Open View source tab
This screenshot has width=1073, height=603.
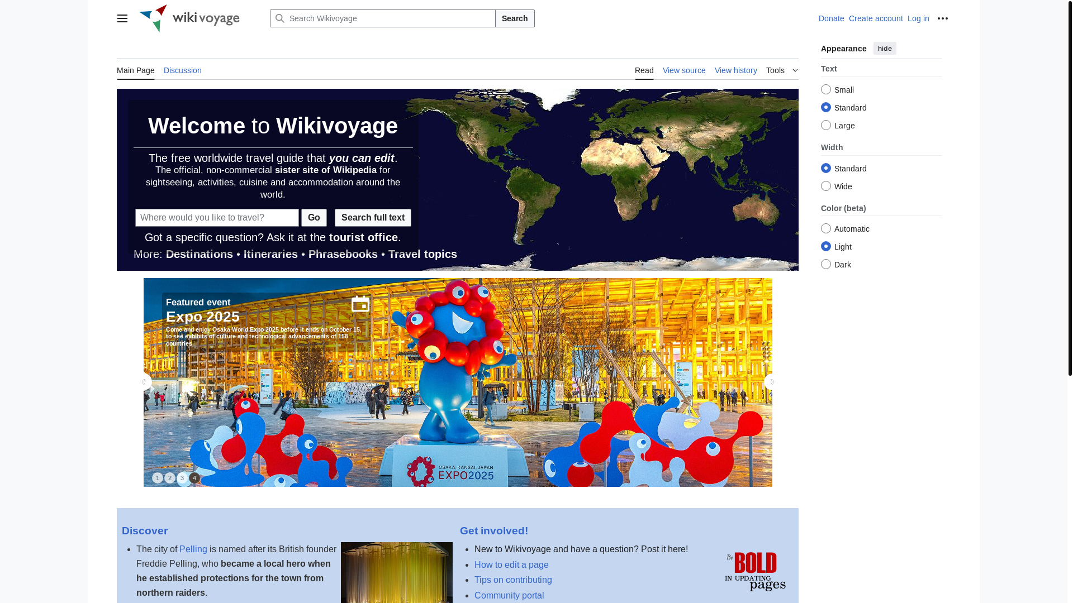684,70
